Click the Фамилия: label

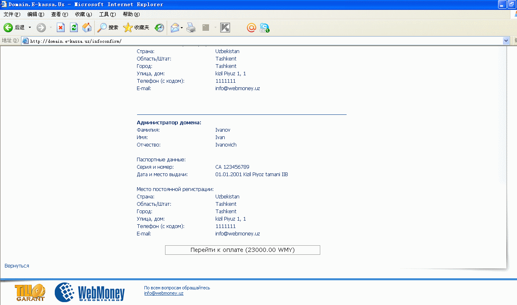[x=148, y=130]
